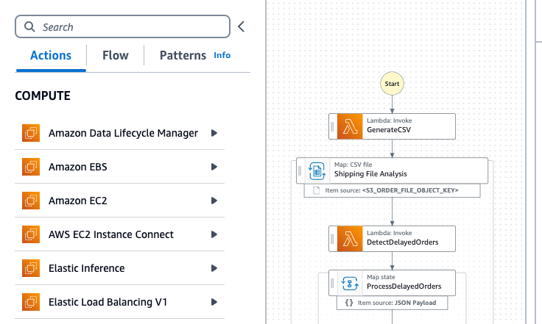Switch to the Flow tab
This screenshot has width=542, height=324.
click(116, 56)
